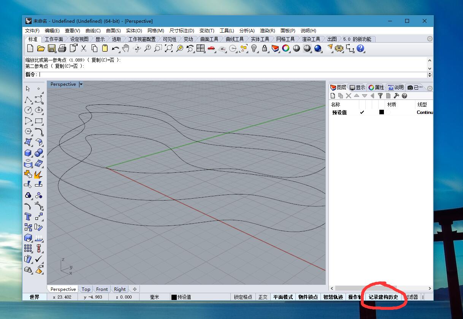
Task: Click the new layer icon
Action: click(x=333, y=96)
